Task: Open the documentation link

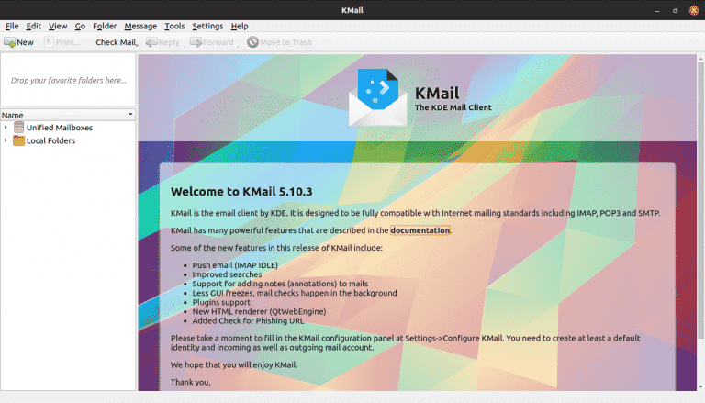Action: click(420, 230)
